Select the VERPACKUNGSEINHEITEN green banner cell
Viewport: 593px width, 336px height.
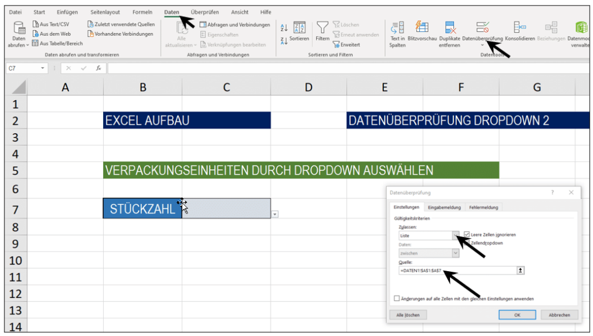point(301,170)
